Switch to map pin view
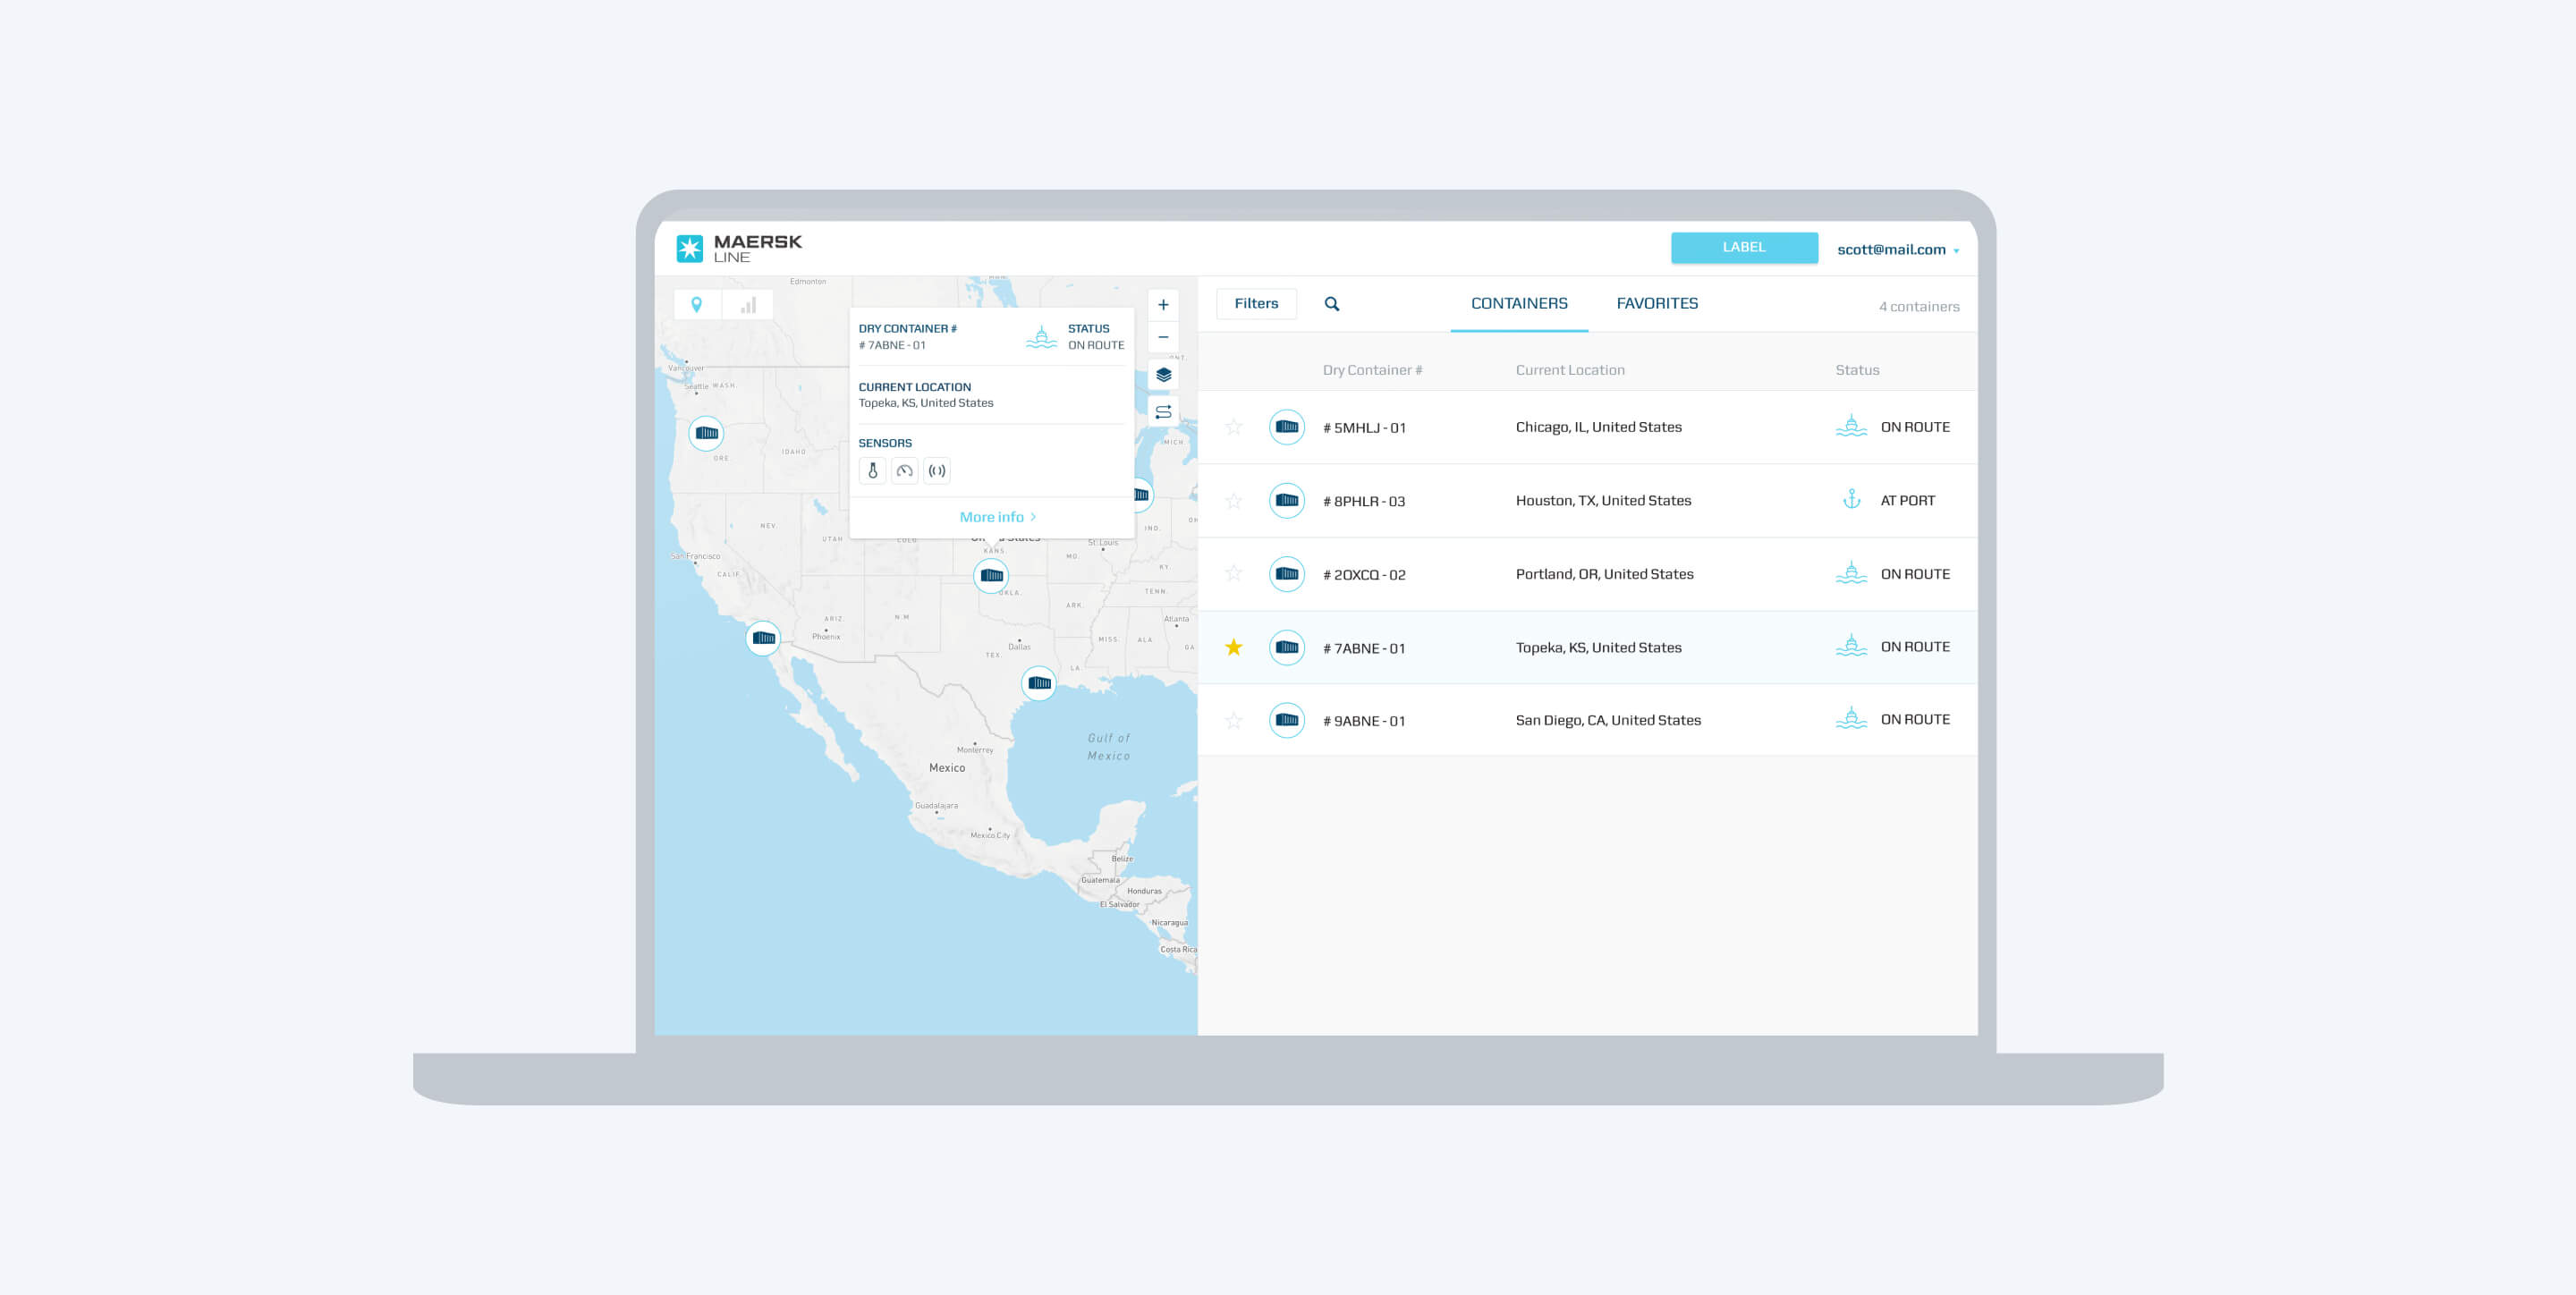 pyautogui.click(x=697, y=305)
